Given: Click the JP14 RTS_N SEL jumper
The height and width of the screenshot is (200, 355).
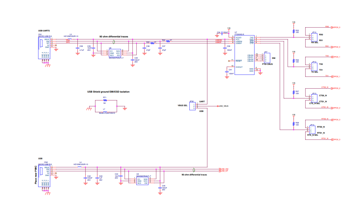Looking at the screenshot, I should (311, 130).
